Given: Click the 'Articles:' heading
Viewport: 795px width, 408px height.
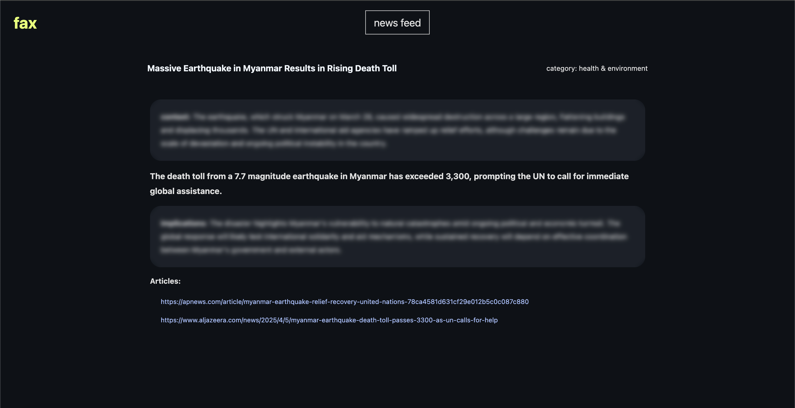Looking at the screenshot, I should 165,281.
